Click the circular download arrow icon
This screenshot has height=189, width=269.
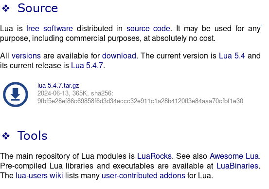click(x=16, y=94)
